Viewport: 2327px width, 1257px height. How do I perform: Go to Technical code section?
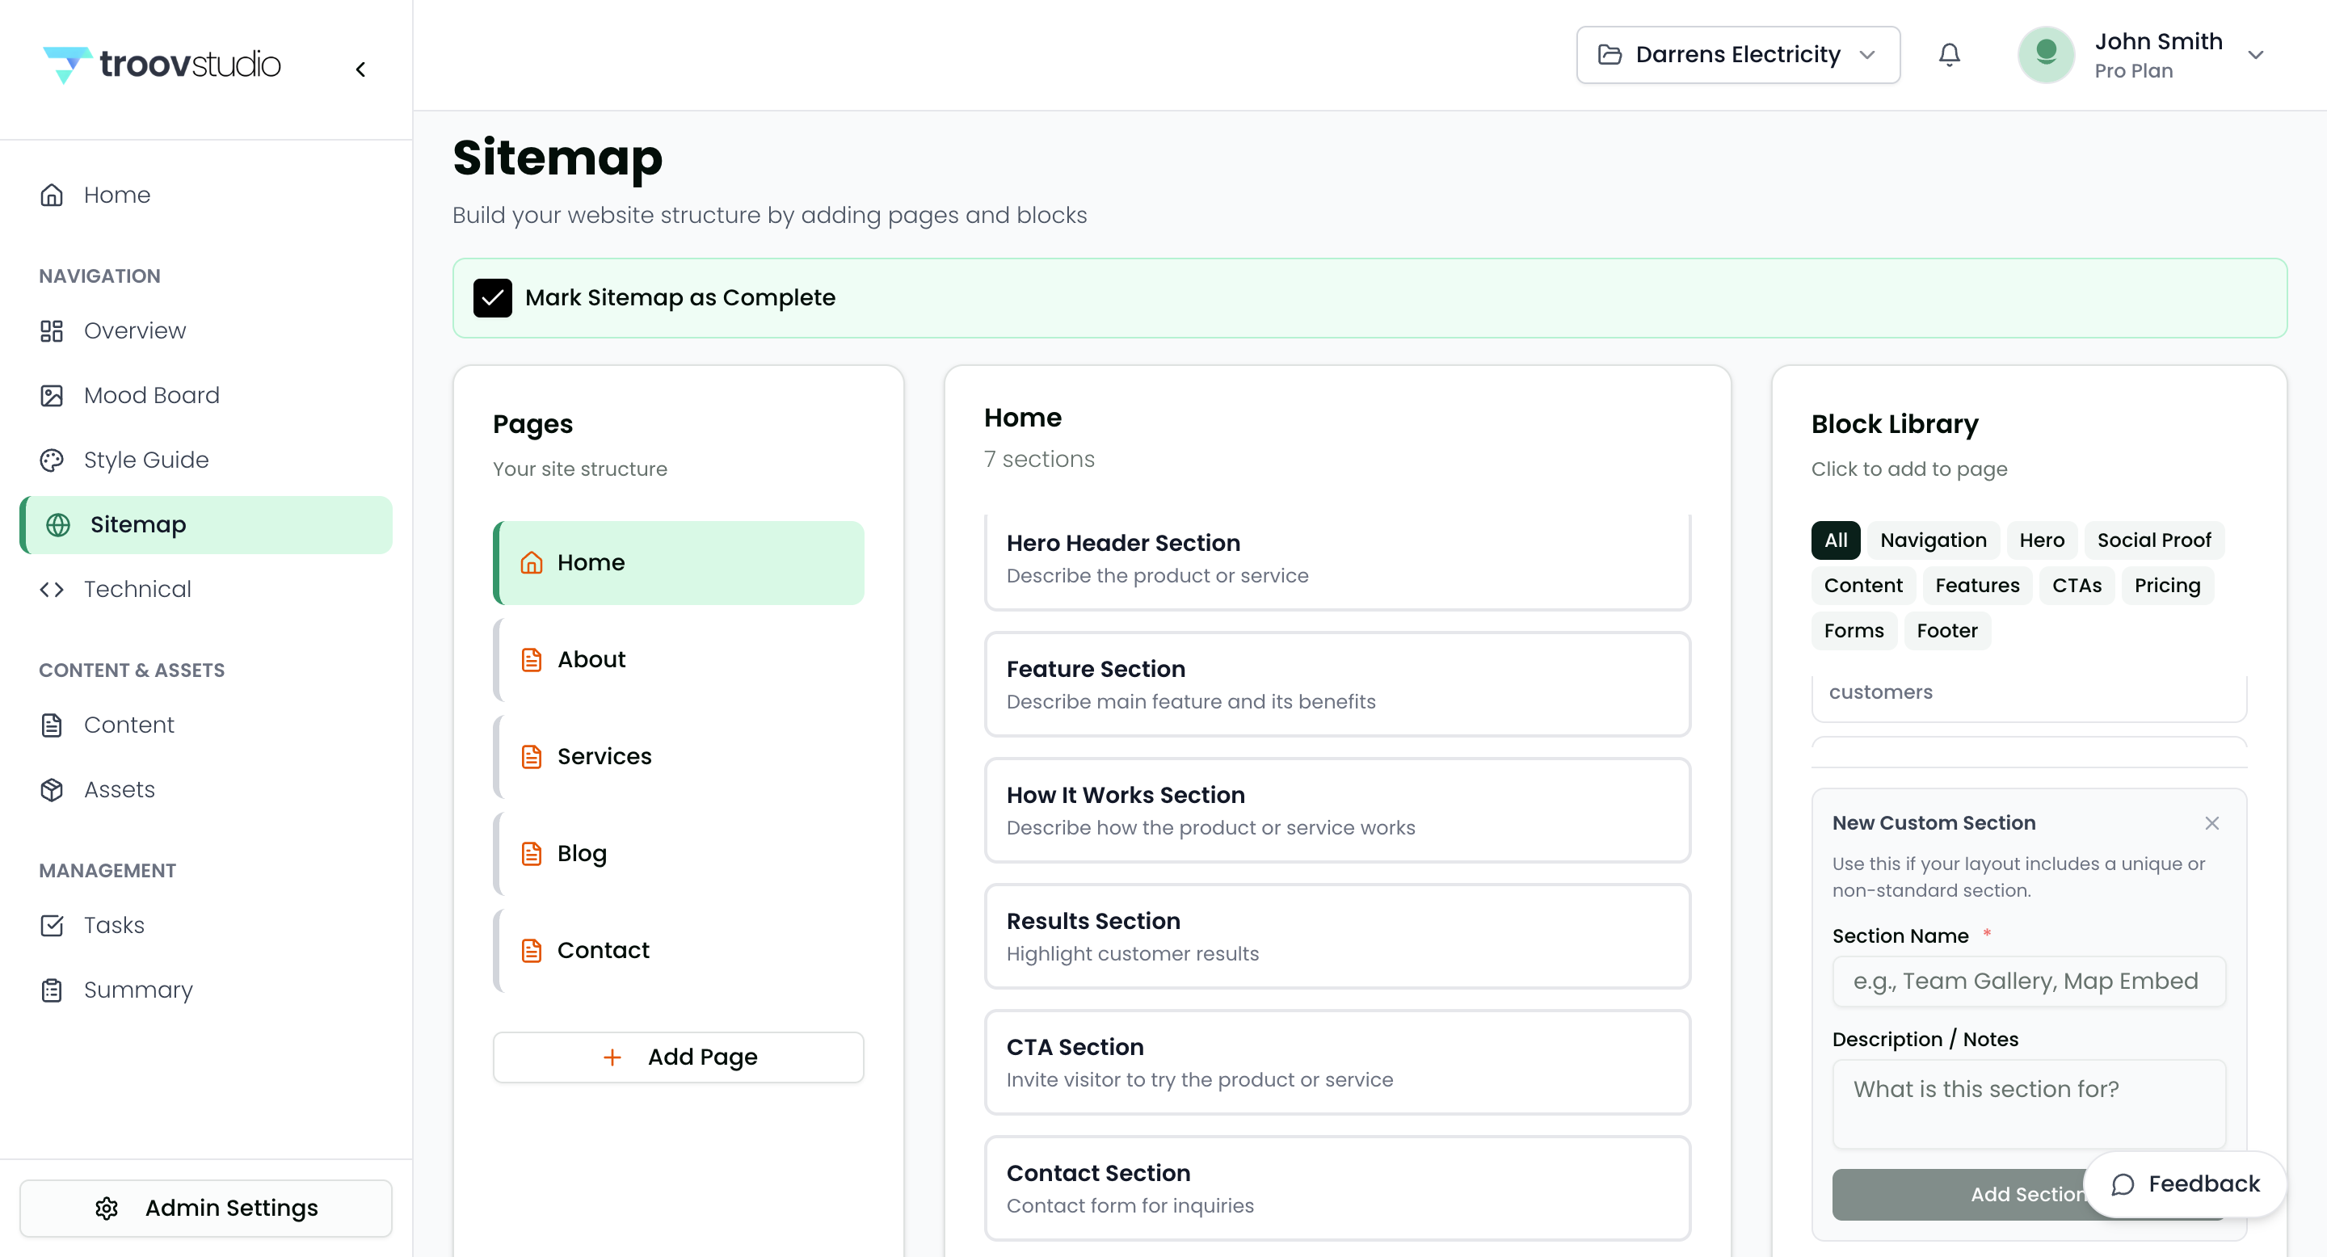pyautogui.click(x=137, y=589)
